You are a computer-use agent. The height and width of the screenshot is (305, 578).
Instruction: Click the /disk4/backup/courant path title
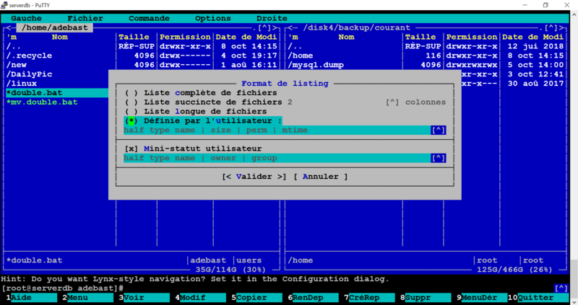click(356, 27)
